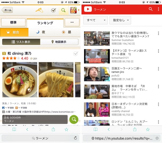This screenshot has height=143, width=162.
Task: Tap favorite star in right browser toolbar
Action: (148, 129)
